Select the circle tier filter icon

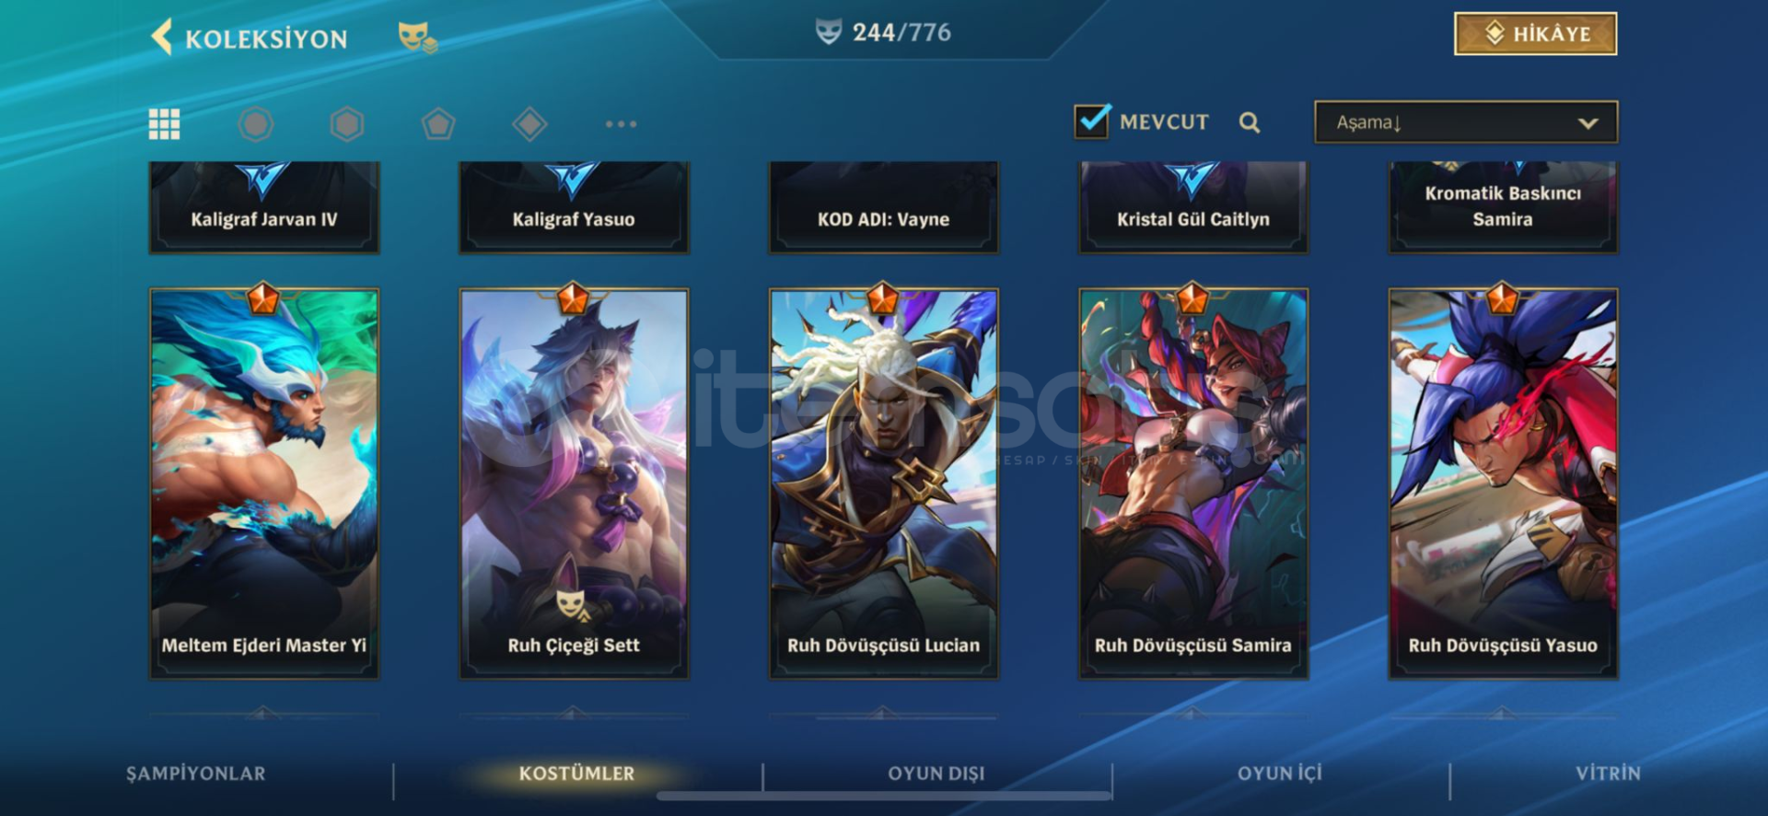click(256, 123)
